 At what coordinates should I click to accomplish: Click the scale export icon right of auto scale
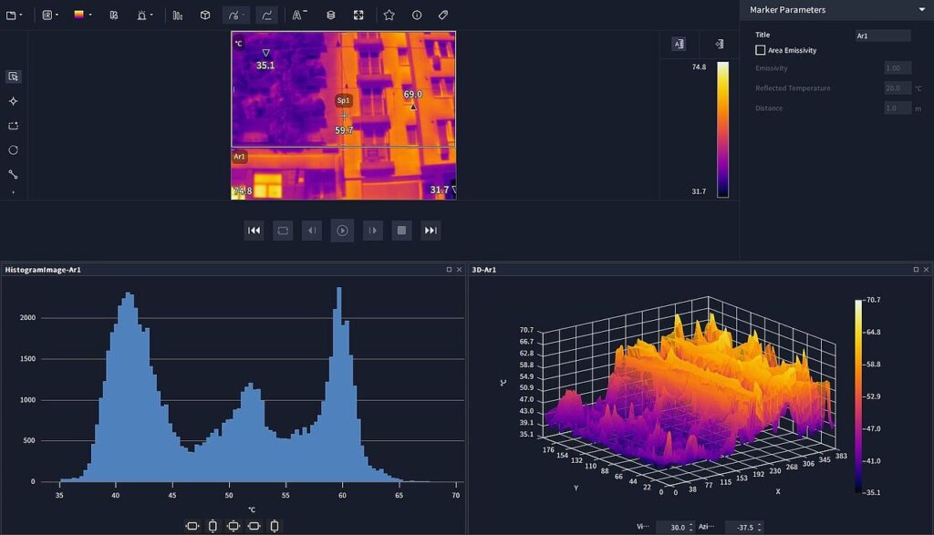pyautogui.click(x=720, y=44)
